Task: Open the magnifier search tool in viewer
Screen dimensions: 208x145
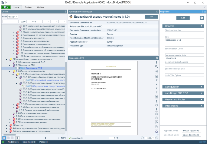Action: [x=156, y=67]
